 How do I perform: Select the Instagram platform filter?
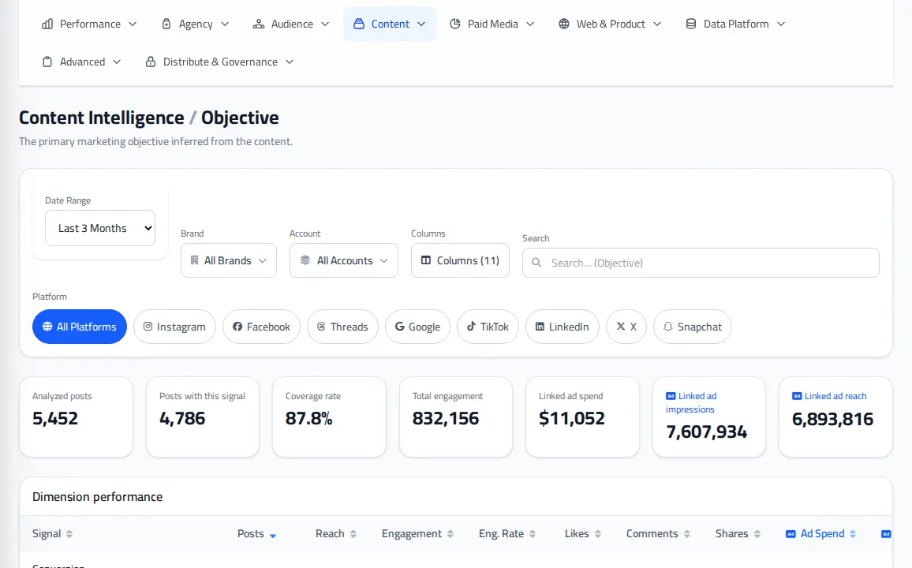[174, 327]
